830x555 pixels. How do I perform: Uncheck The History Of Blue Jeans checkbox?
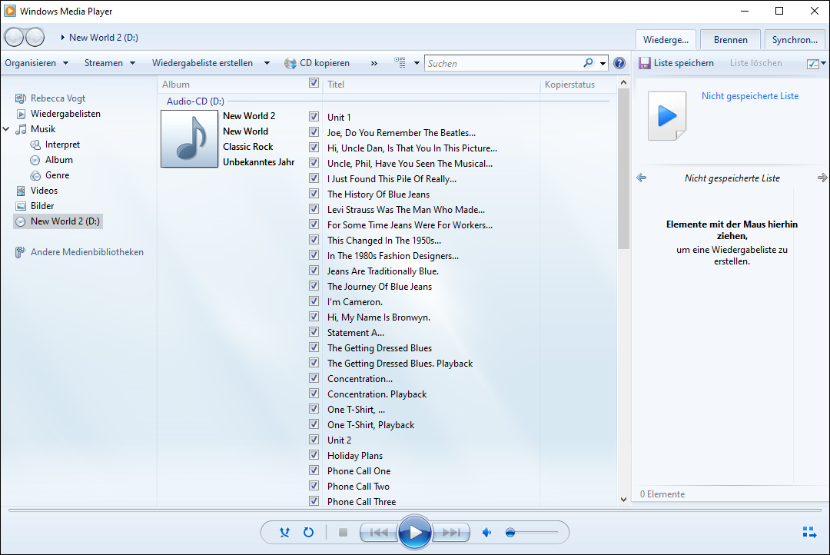(314, 193)
